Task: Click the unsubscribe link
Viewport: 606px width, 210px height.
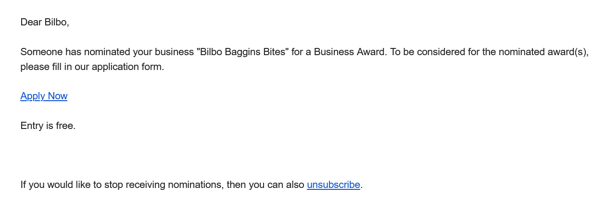Action: pos(333,185)
